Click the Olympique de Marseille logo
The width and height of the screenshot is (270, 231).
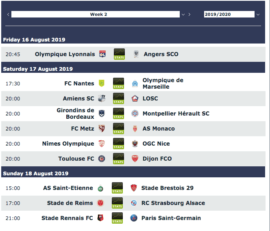(135, 83)
